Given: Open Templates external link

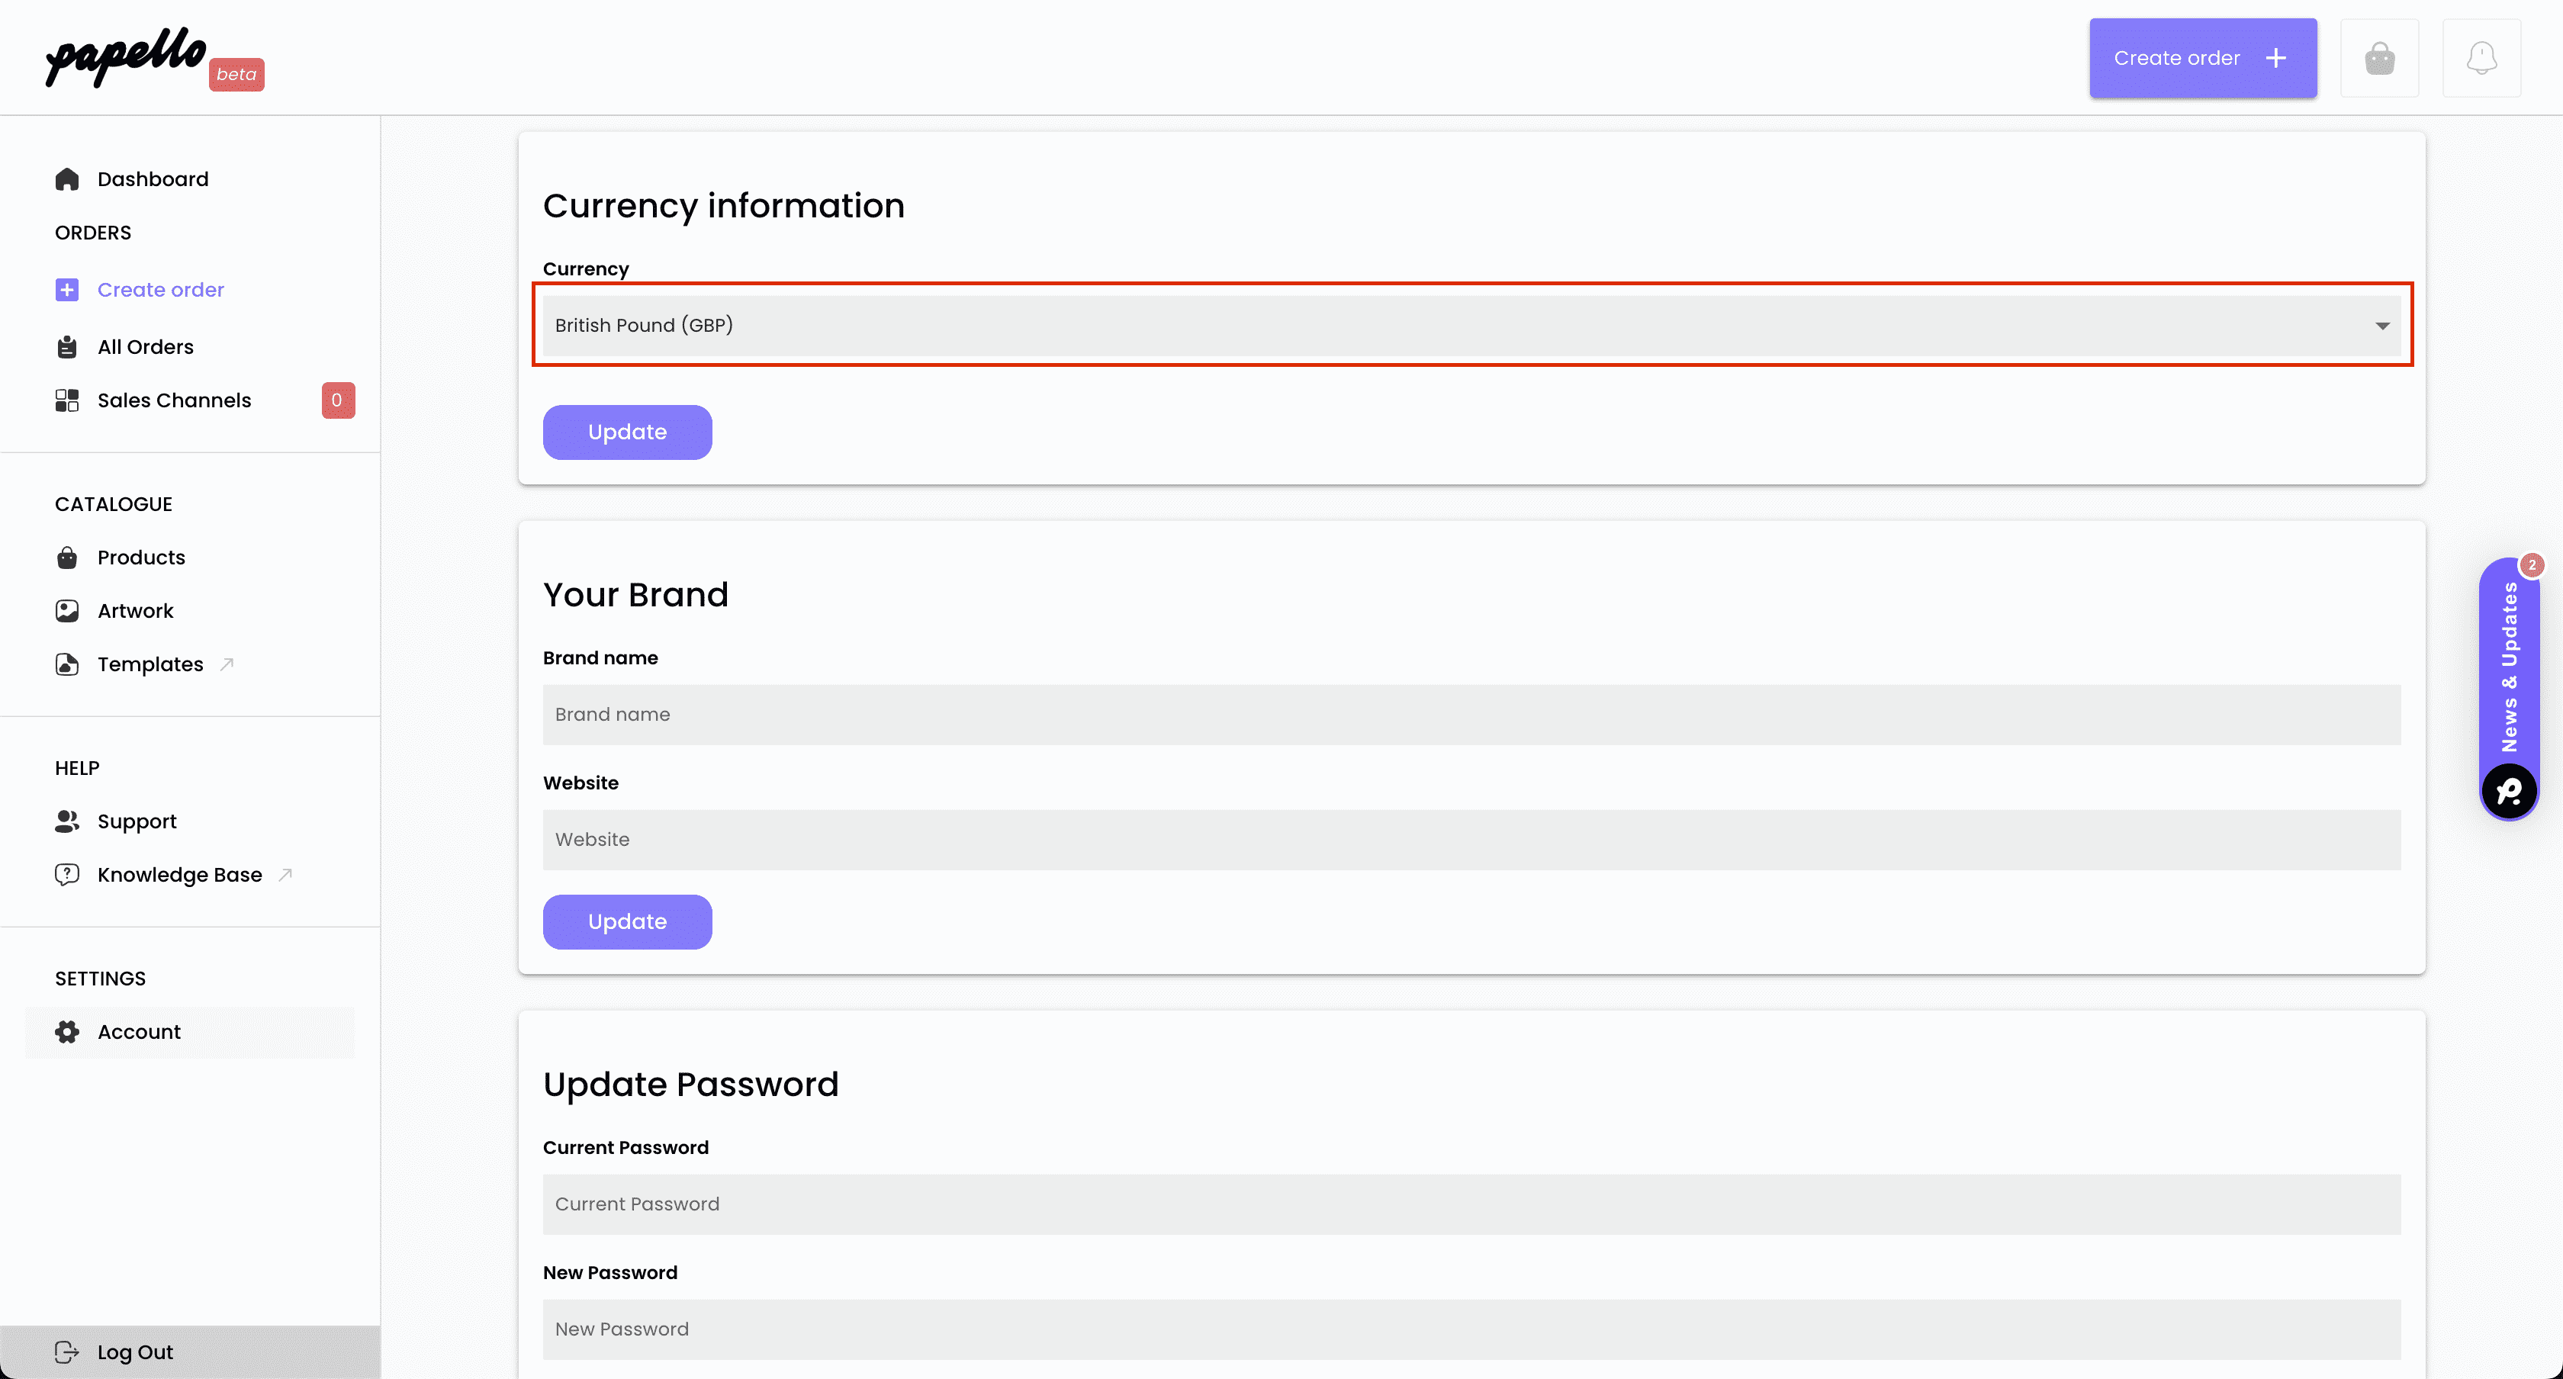Looking at the screenshot, I should (x=150, y=664).
